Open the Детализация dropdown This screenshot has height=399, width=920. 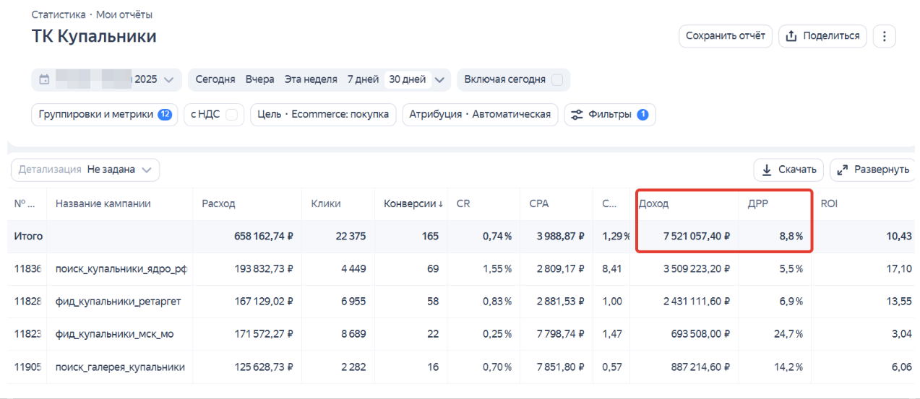pyautogui.click(x=85, y=170)
